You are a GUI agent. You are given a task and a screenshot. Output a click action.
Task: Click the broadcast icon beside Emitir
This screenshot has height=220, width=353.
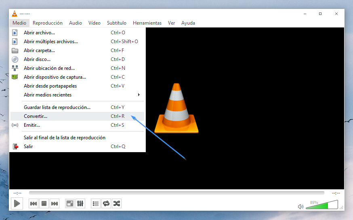point(15,125)
